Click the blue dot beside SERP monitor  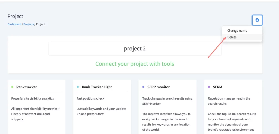click(143, 87)
